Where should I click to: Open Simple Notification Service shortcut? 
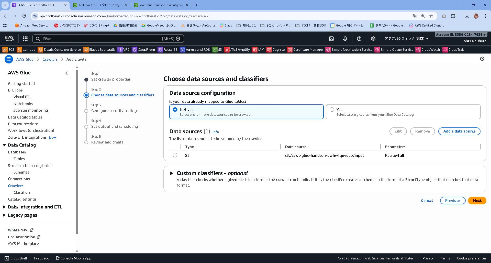[349, 50]
